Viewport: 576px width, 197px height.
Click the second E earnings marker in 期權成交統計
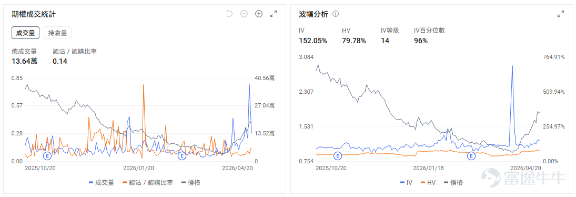click(181, 156)
